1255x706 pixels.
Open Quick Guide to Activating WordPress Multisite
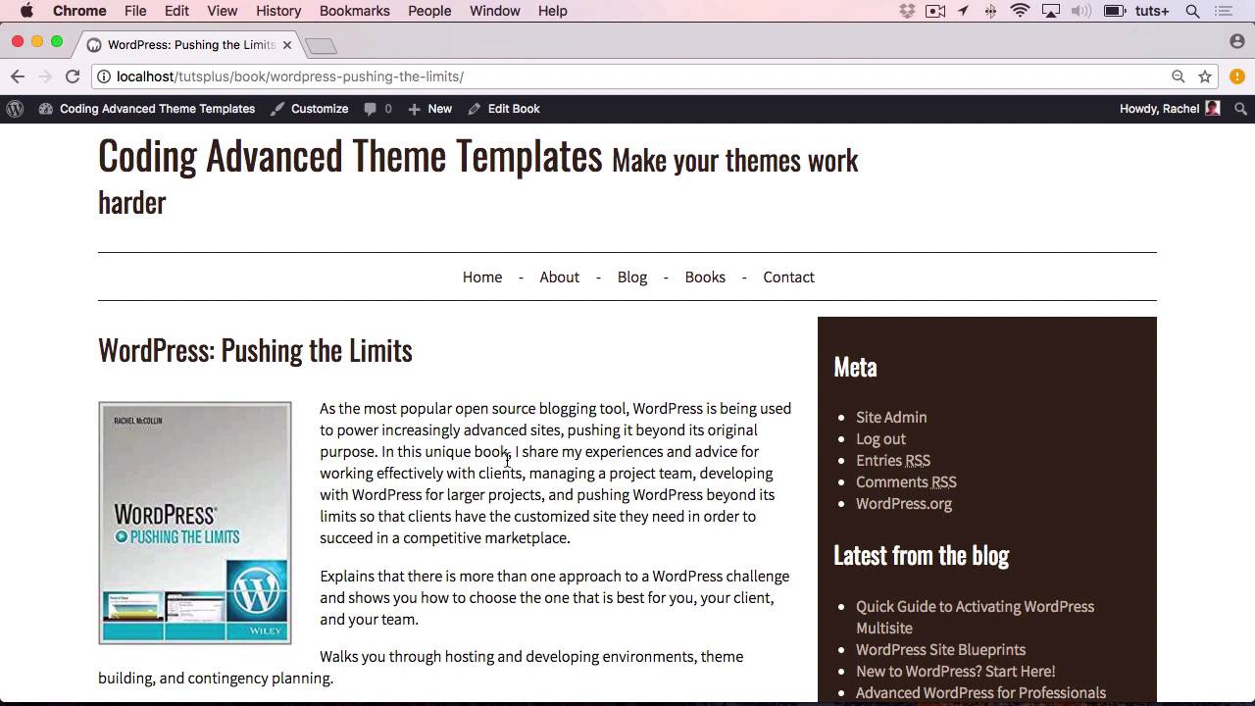point(975,618)
